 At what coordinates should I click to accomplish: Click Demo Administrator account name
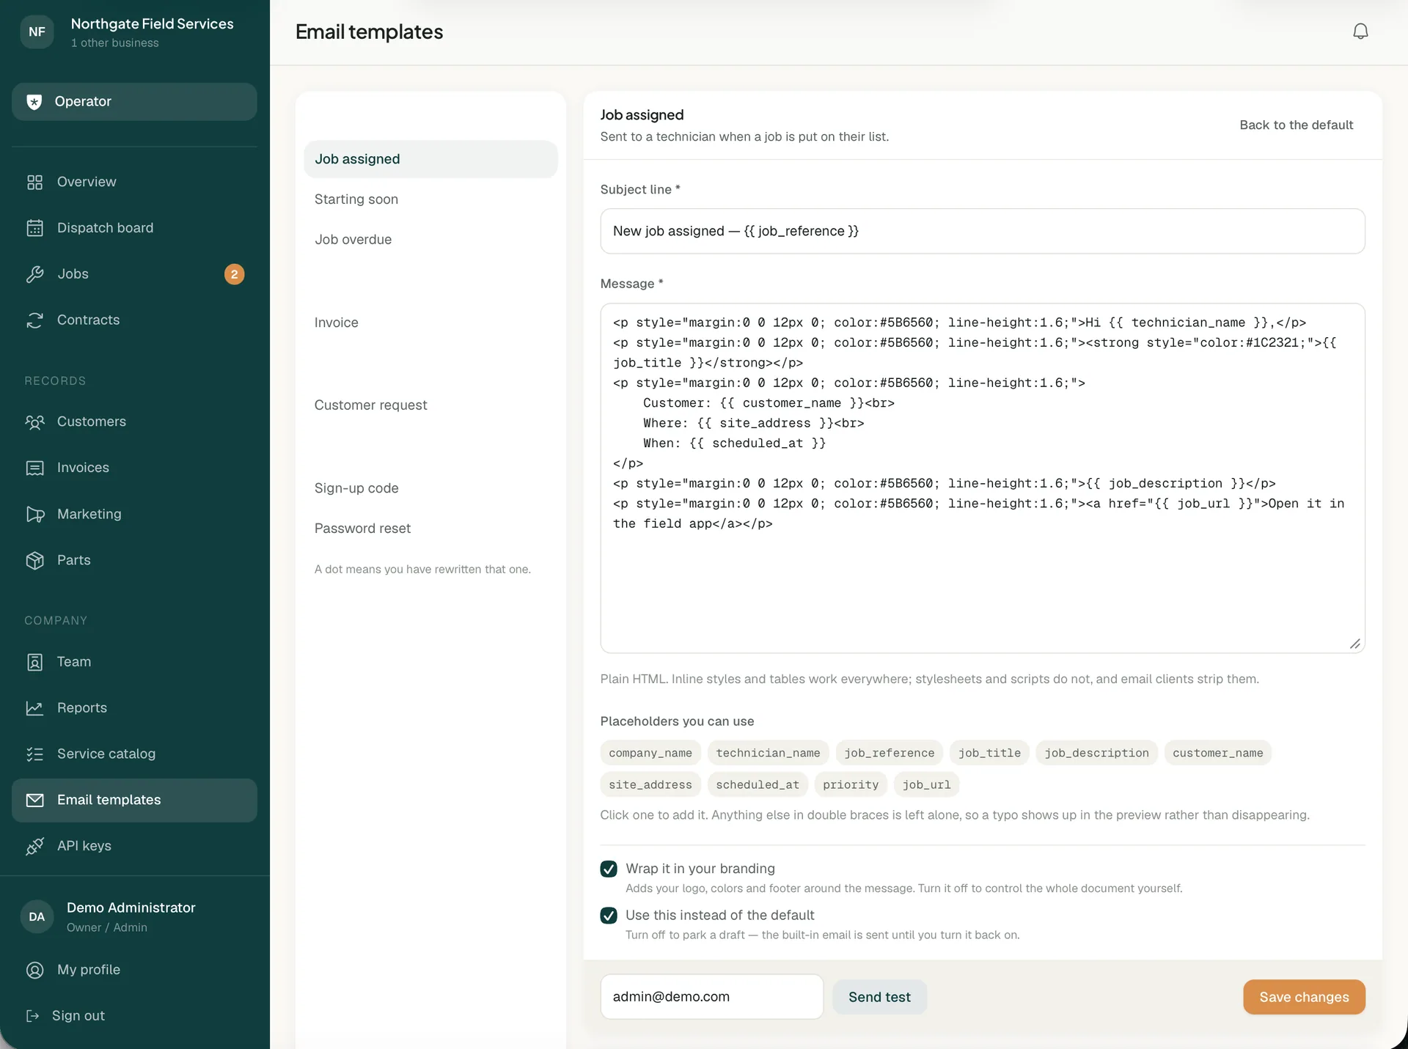pyautogui.click(x=131, y=908)
